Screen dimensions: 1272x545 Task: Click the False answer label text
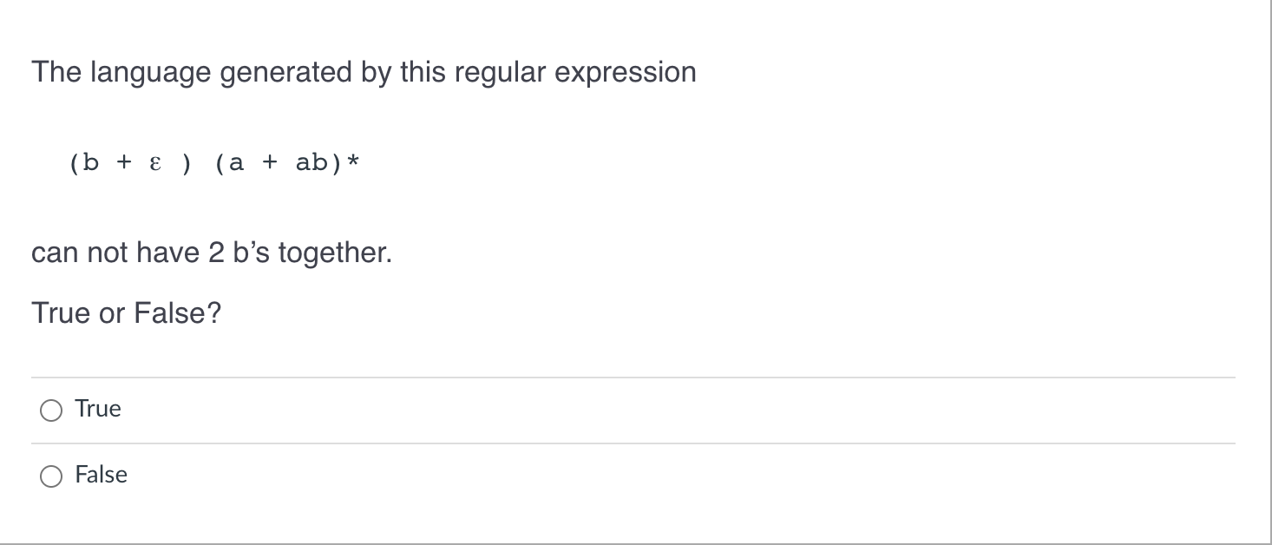[x=100, y=475]
